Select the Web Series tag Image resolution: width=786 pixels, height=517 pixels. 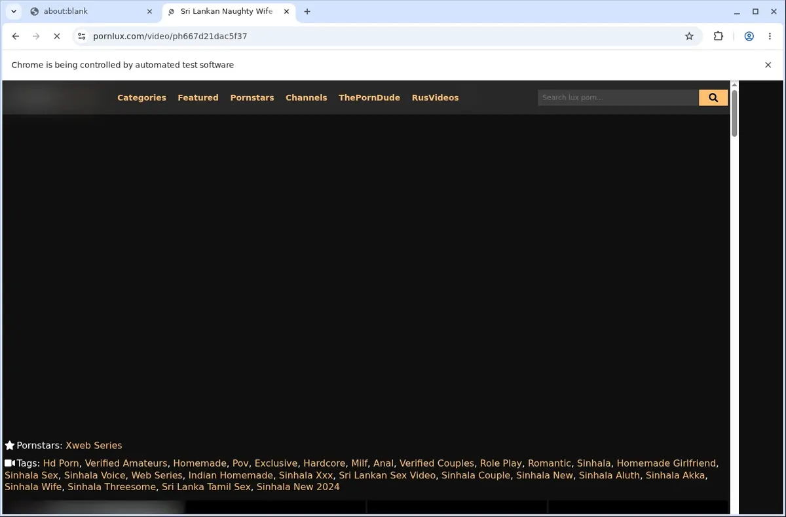pos(157,475)
